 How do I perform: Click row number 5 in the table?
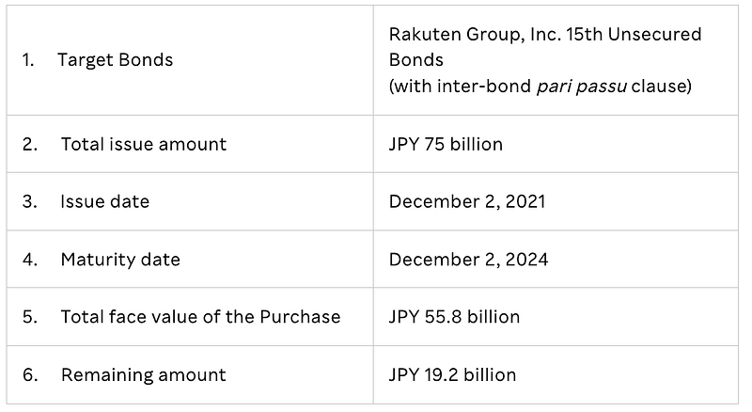pos(30,317)
